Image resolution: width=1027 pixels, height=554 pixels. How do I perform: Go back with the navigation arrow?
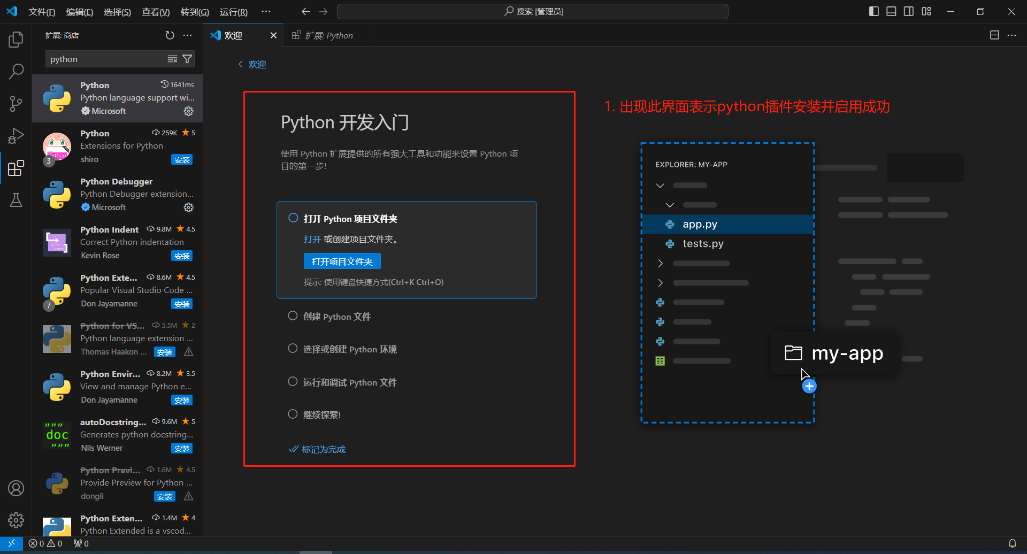[x=305, y=11]
